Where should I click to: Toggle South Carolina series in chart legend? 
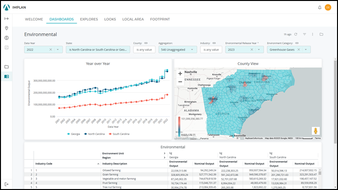[x=119, y=134]
